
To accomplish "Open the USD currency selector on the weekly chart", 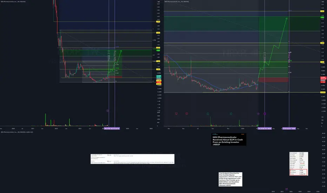I will tap(159, 2).
